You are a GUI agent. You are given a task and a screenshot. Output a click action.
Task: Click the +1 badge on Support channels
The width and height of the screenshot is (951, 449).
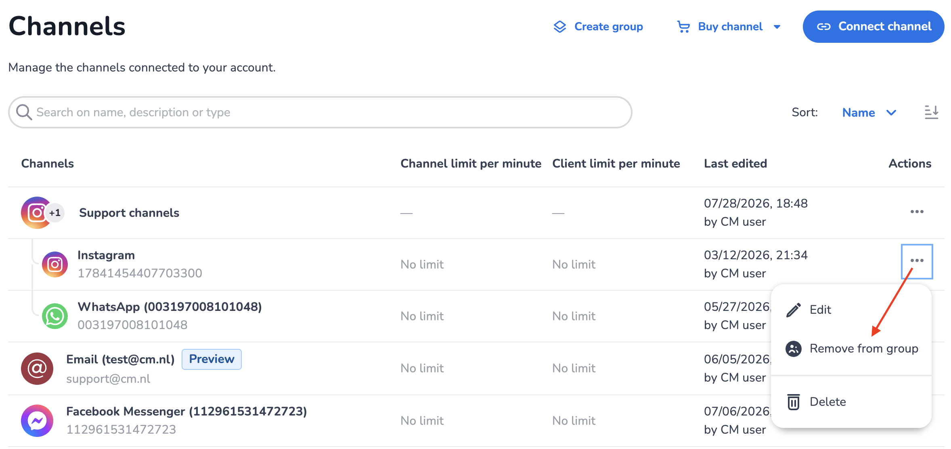coord(55,213)
